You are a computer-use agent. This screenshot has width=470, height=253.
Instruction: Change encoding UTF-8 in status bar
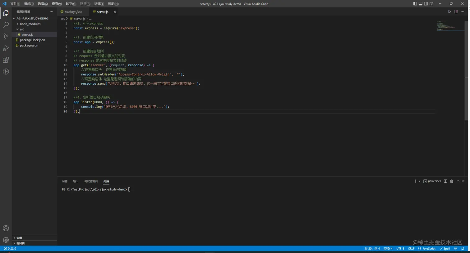[x=400, y=249]
